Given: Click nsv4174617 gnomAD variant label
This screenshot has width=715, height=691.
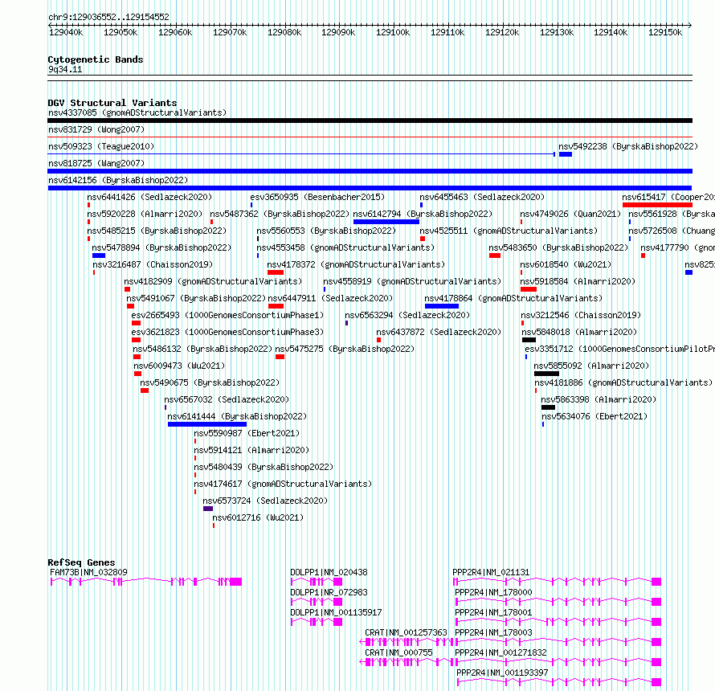Looking at the screenshot, I should click(x=283, y=484).
